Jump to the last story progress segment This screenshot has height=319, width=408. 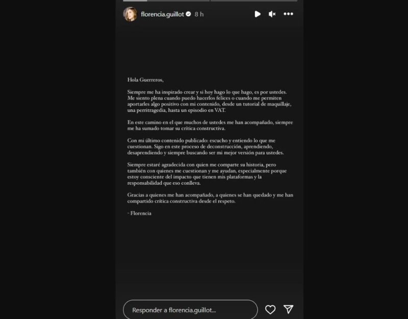coord(254,1)
